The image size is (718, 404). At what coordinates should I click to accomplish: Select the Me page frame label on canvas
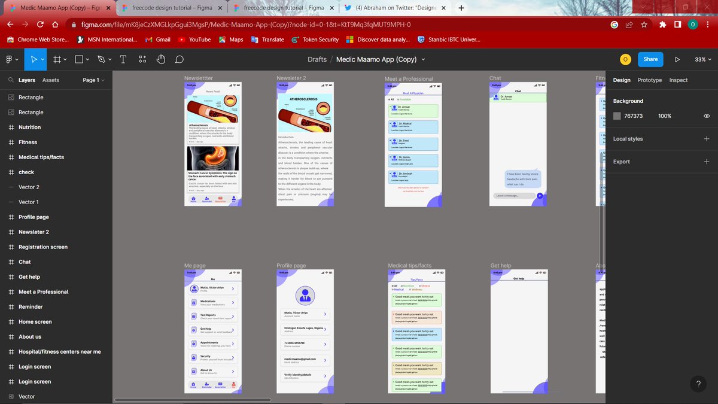194,265
